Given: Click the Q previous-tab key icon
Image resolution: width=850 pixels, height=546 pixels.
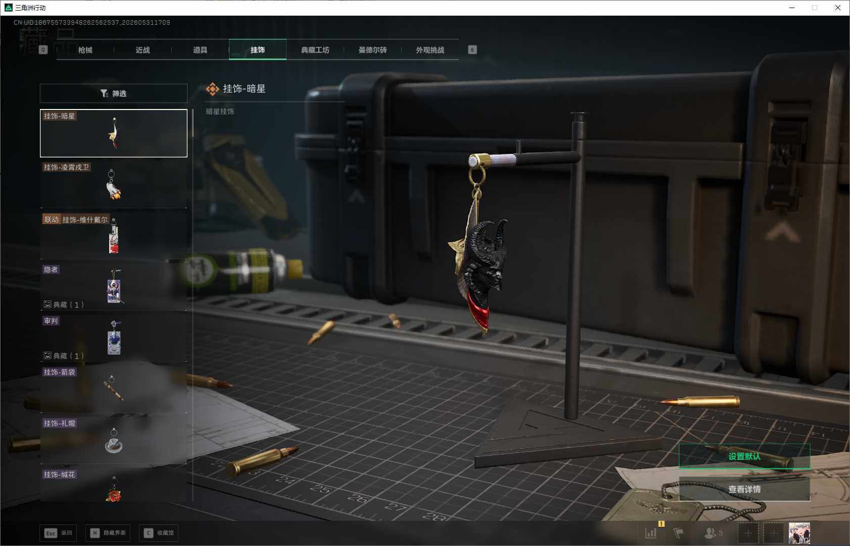Looking at the screenshot, I should point(43,49).
